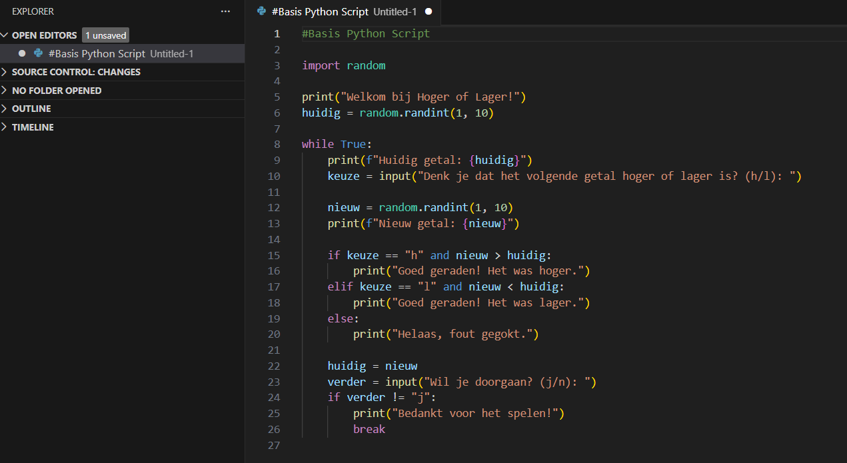847x463 pixels.
Task: Click the Explorer panel title
Action: [x=33, y=11]
